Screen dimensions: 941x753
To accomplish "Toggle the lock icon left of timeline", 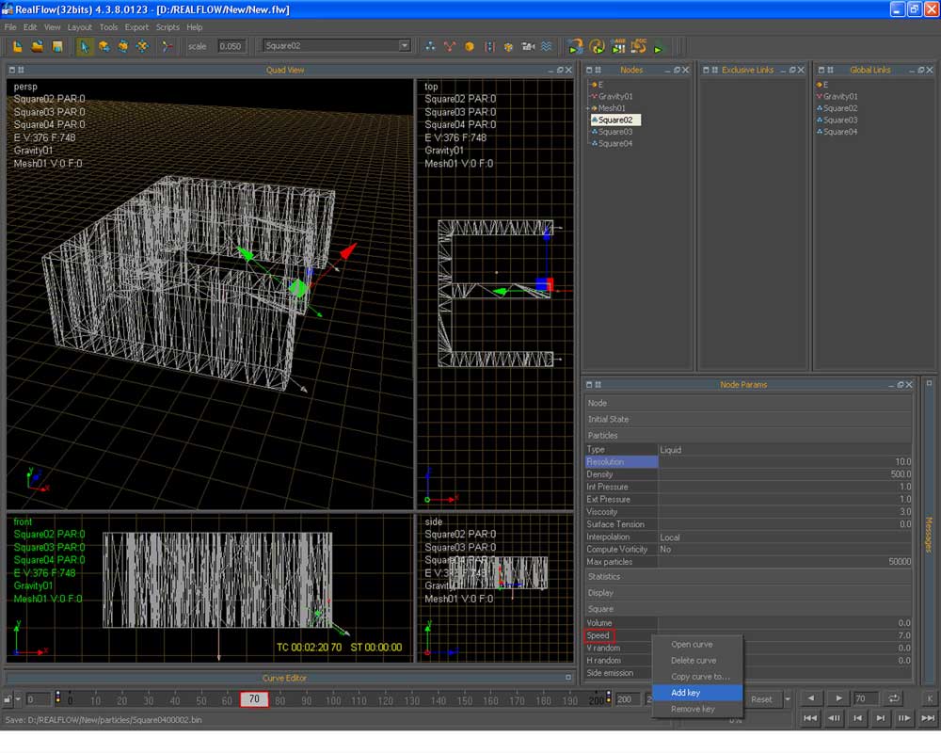I will coord(8,699).
